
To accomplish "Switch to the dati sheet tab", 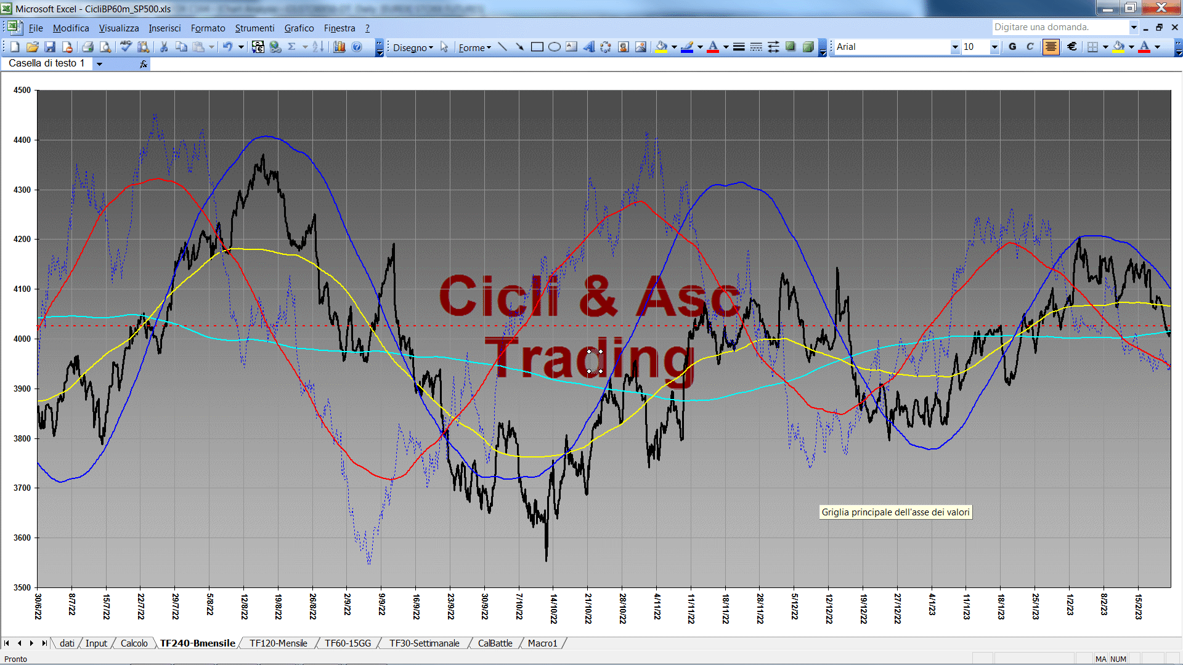I will [67, 643].
